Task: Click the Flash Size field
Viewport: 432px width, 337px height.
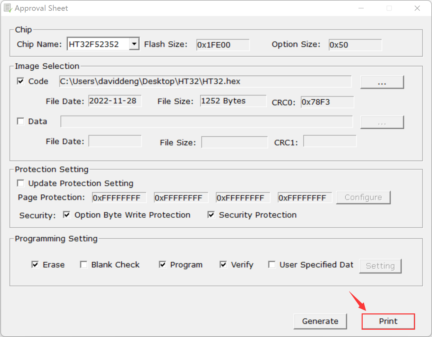Action: pos(223,45)
